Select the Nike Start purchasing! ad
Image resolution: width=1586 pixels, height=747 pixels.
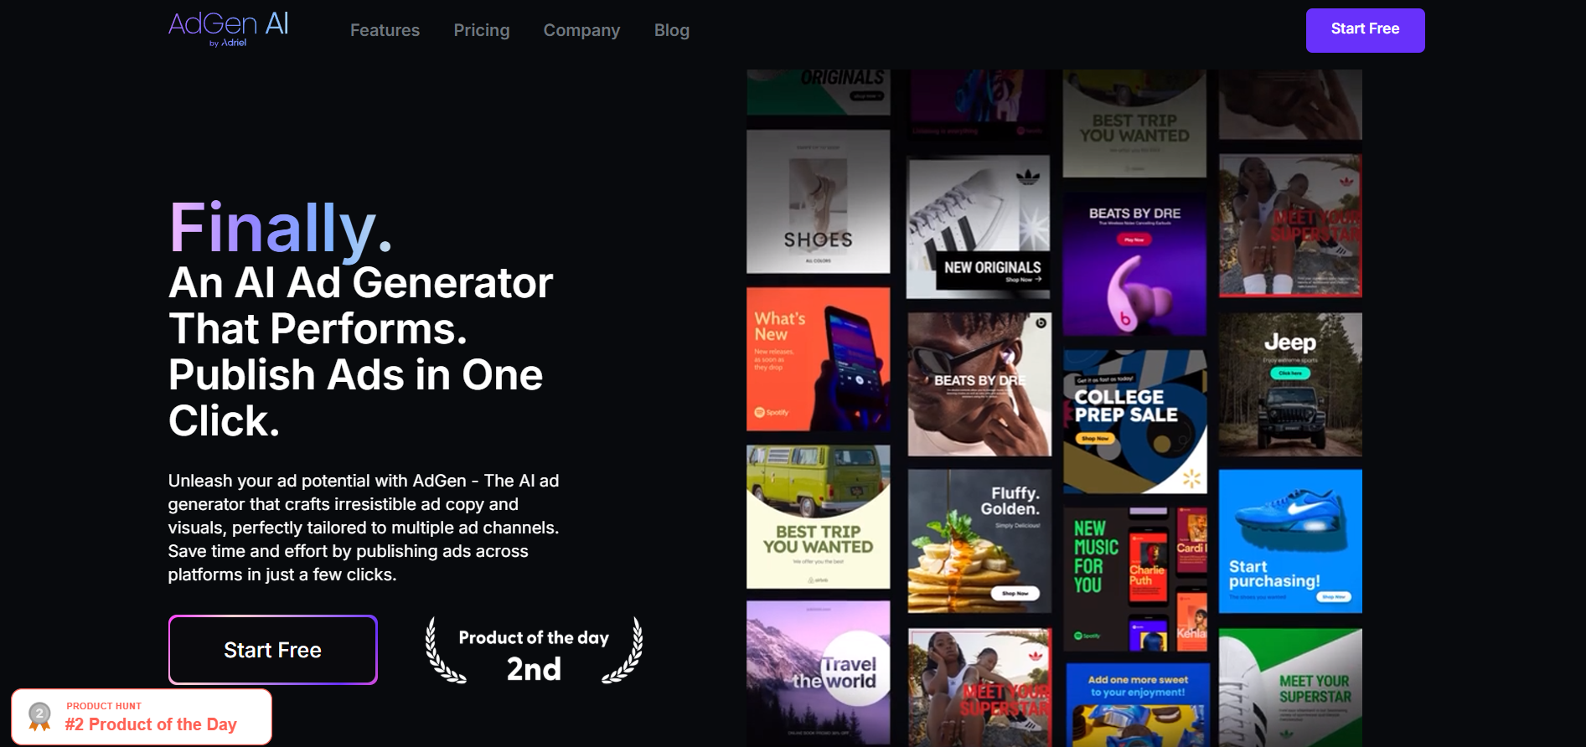pyautogui.click(x=1290, y=541)
